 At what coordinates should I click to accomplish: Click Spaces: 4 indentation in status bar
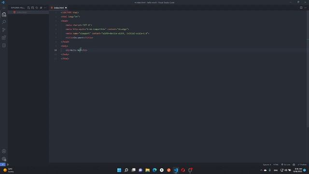coord(267,164)
